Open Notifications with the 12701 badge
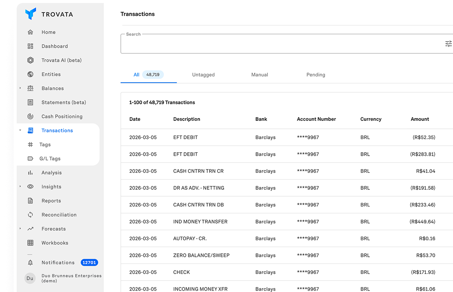This screenshot has width=453, height=292. tap(58, 262)
